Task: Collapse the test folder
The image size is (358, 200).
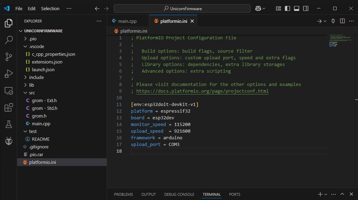Action: [62, 132]
